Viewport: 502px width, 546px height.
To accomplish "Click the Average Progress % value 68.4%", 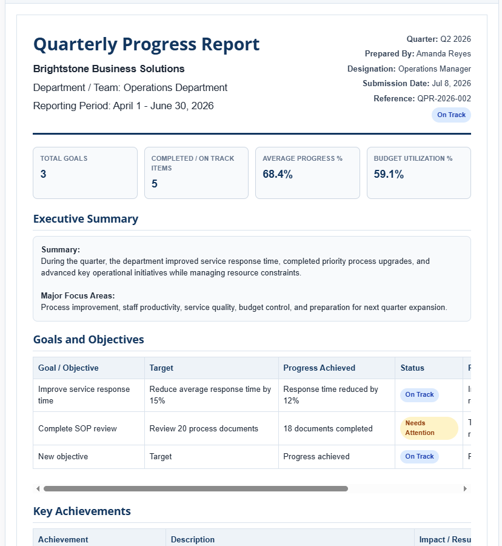I will (277, 174).
